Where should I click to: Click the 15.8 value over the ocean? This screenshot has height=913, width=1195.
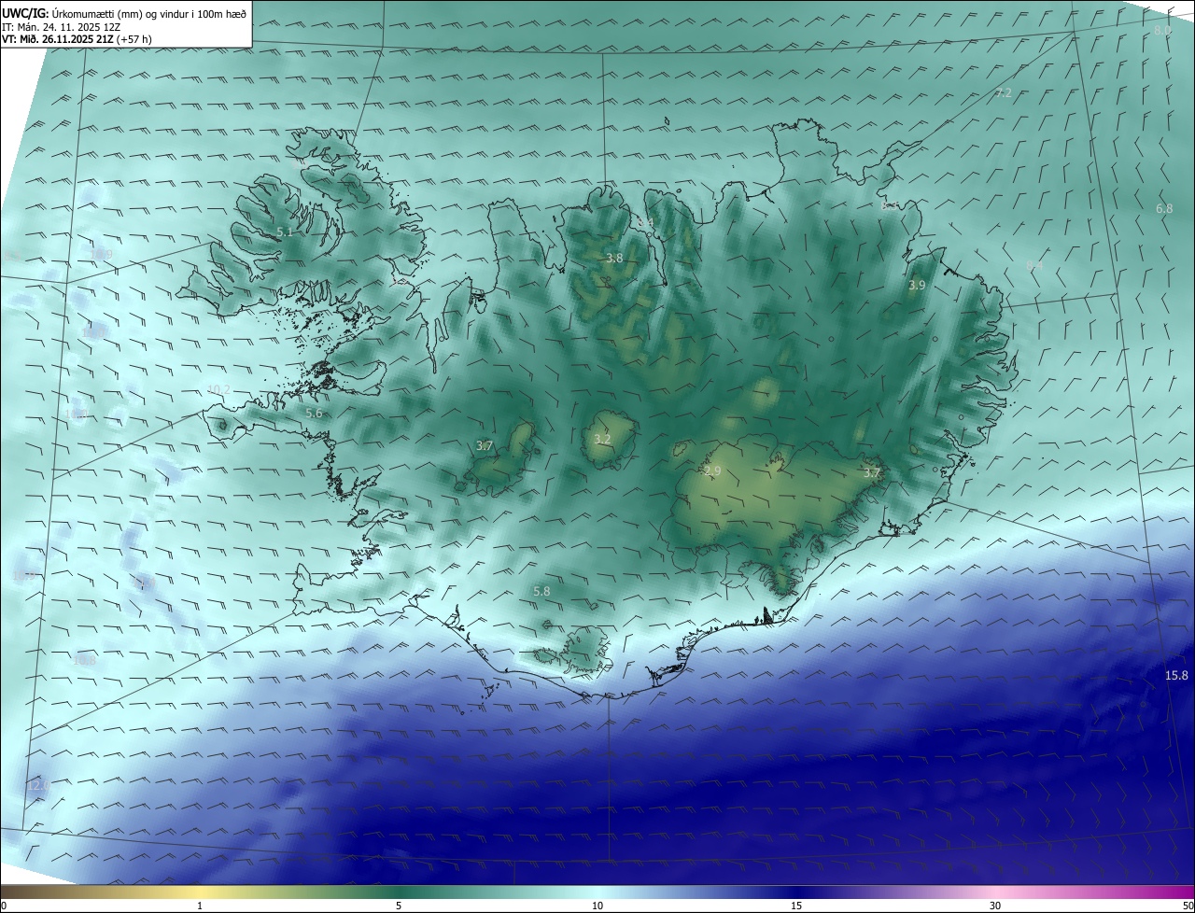tap(1176, 675)
